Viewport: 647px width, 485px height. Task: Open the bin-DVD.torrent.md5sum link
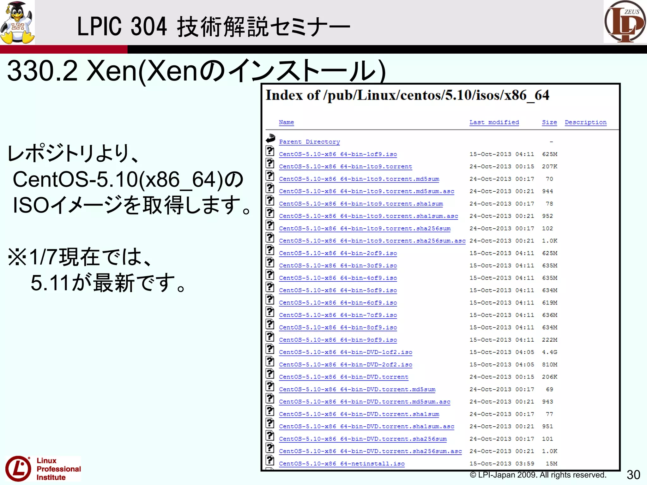[357, 389]
